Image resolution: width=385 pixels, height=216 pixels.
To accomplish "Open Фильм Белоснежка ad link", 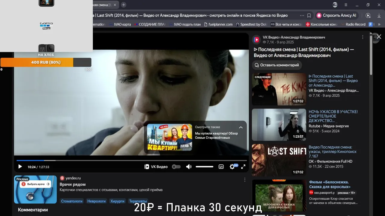I will (x=329, y=184).
